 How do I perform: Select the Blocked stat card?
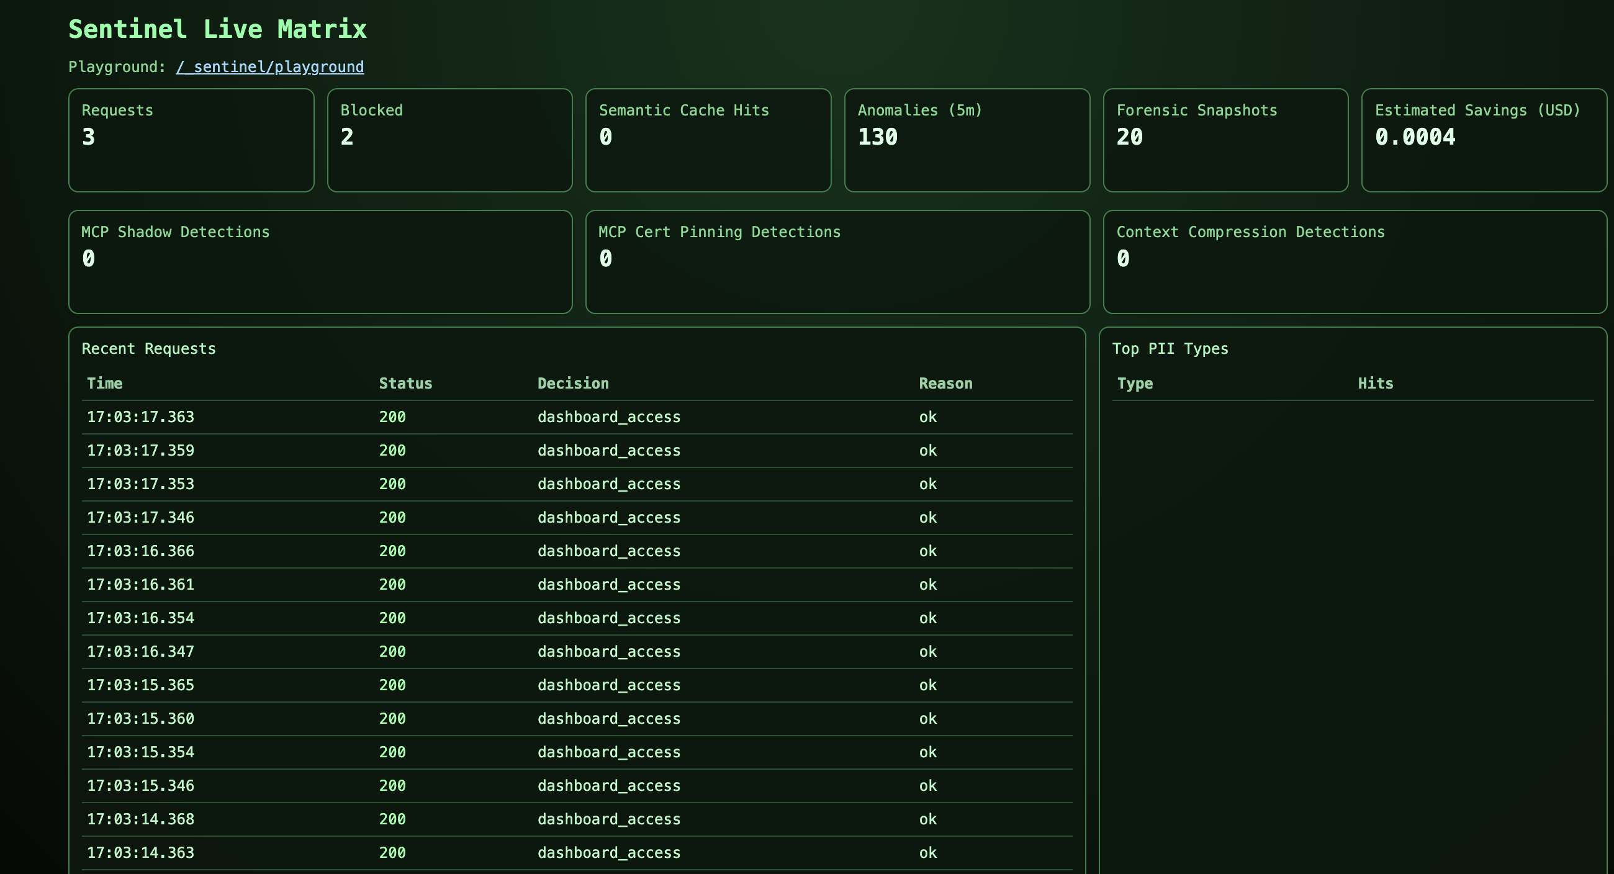pos(449,140)
